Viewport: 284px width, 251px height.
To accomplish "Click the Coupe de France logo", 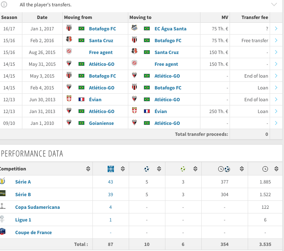I will coord(3,231).
